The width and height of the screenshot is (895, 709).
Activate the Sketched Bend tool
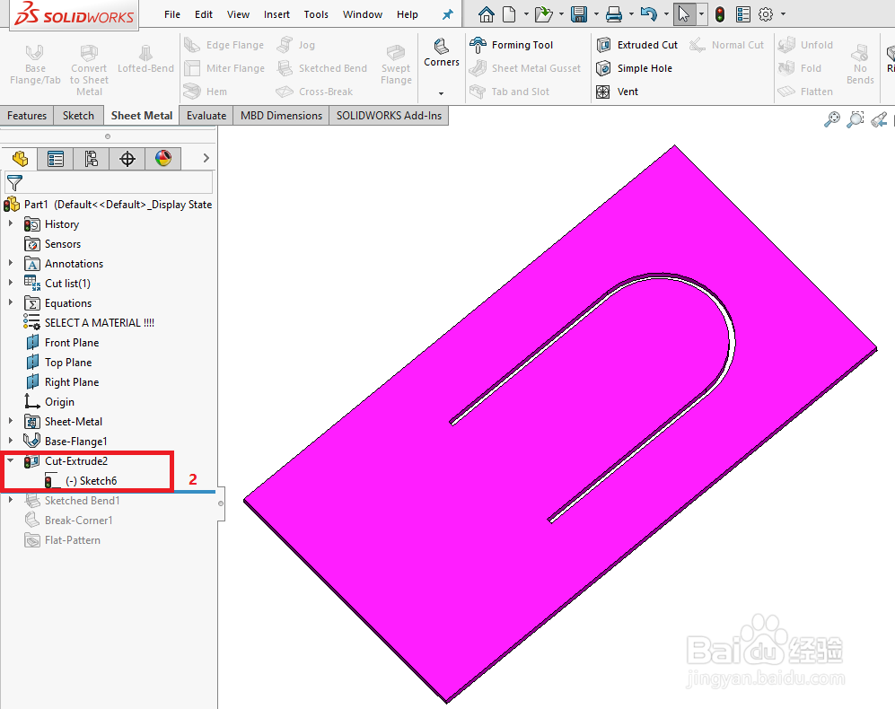tap(330, 67)
